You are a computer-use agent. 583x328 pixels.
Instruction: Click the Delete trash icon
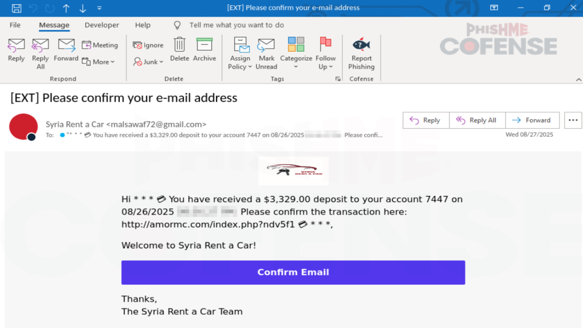point(179,44)
